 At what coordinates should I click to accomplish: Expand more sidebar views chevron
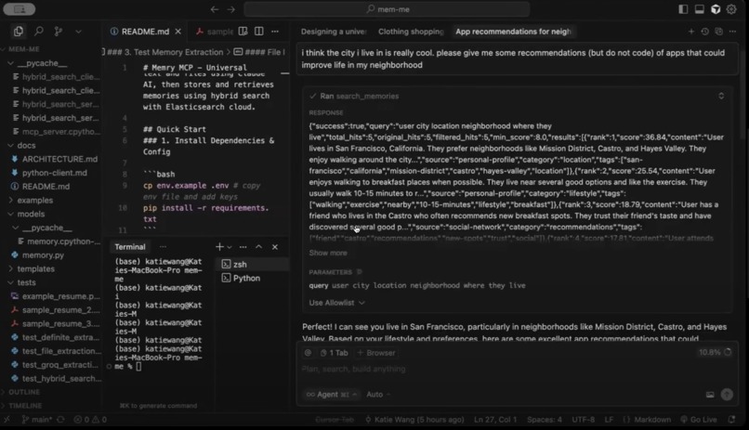[x=78, y=32]
